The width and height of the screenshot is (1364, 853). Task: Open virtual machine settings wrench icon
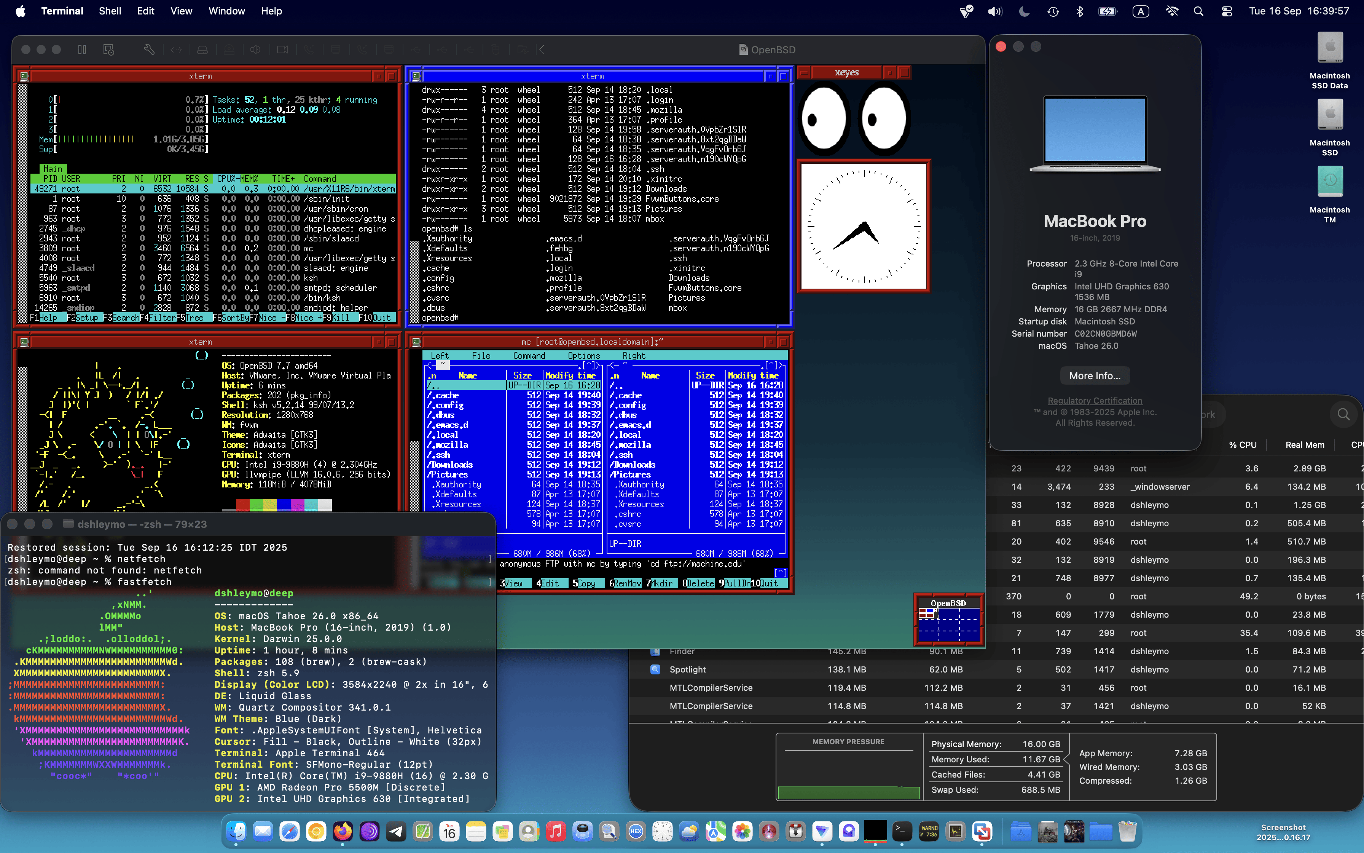[x=149, y=50]
